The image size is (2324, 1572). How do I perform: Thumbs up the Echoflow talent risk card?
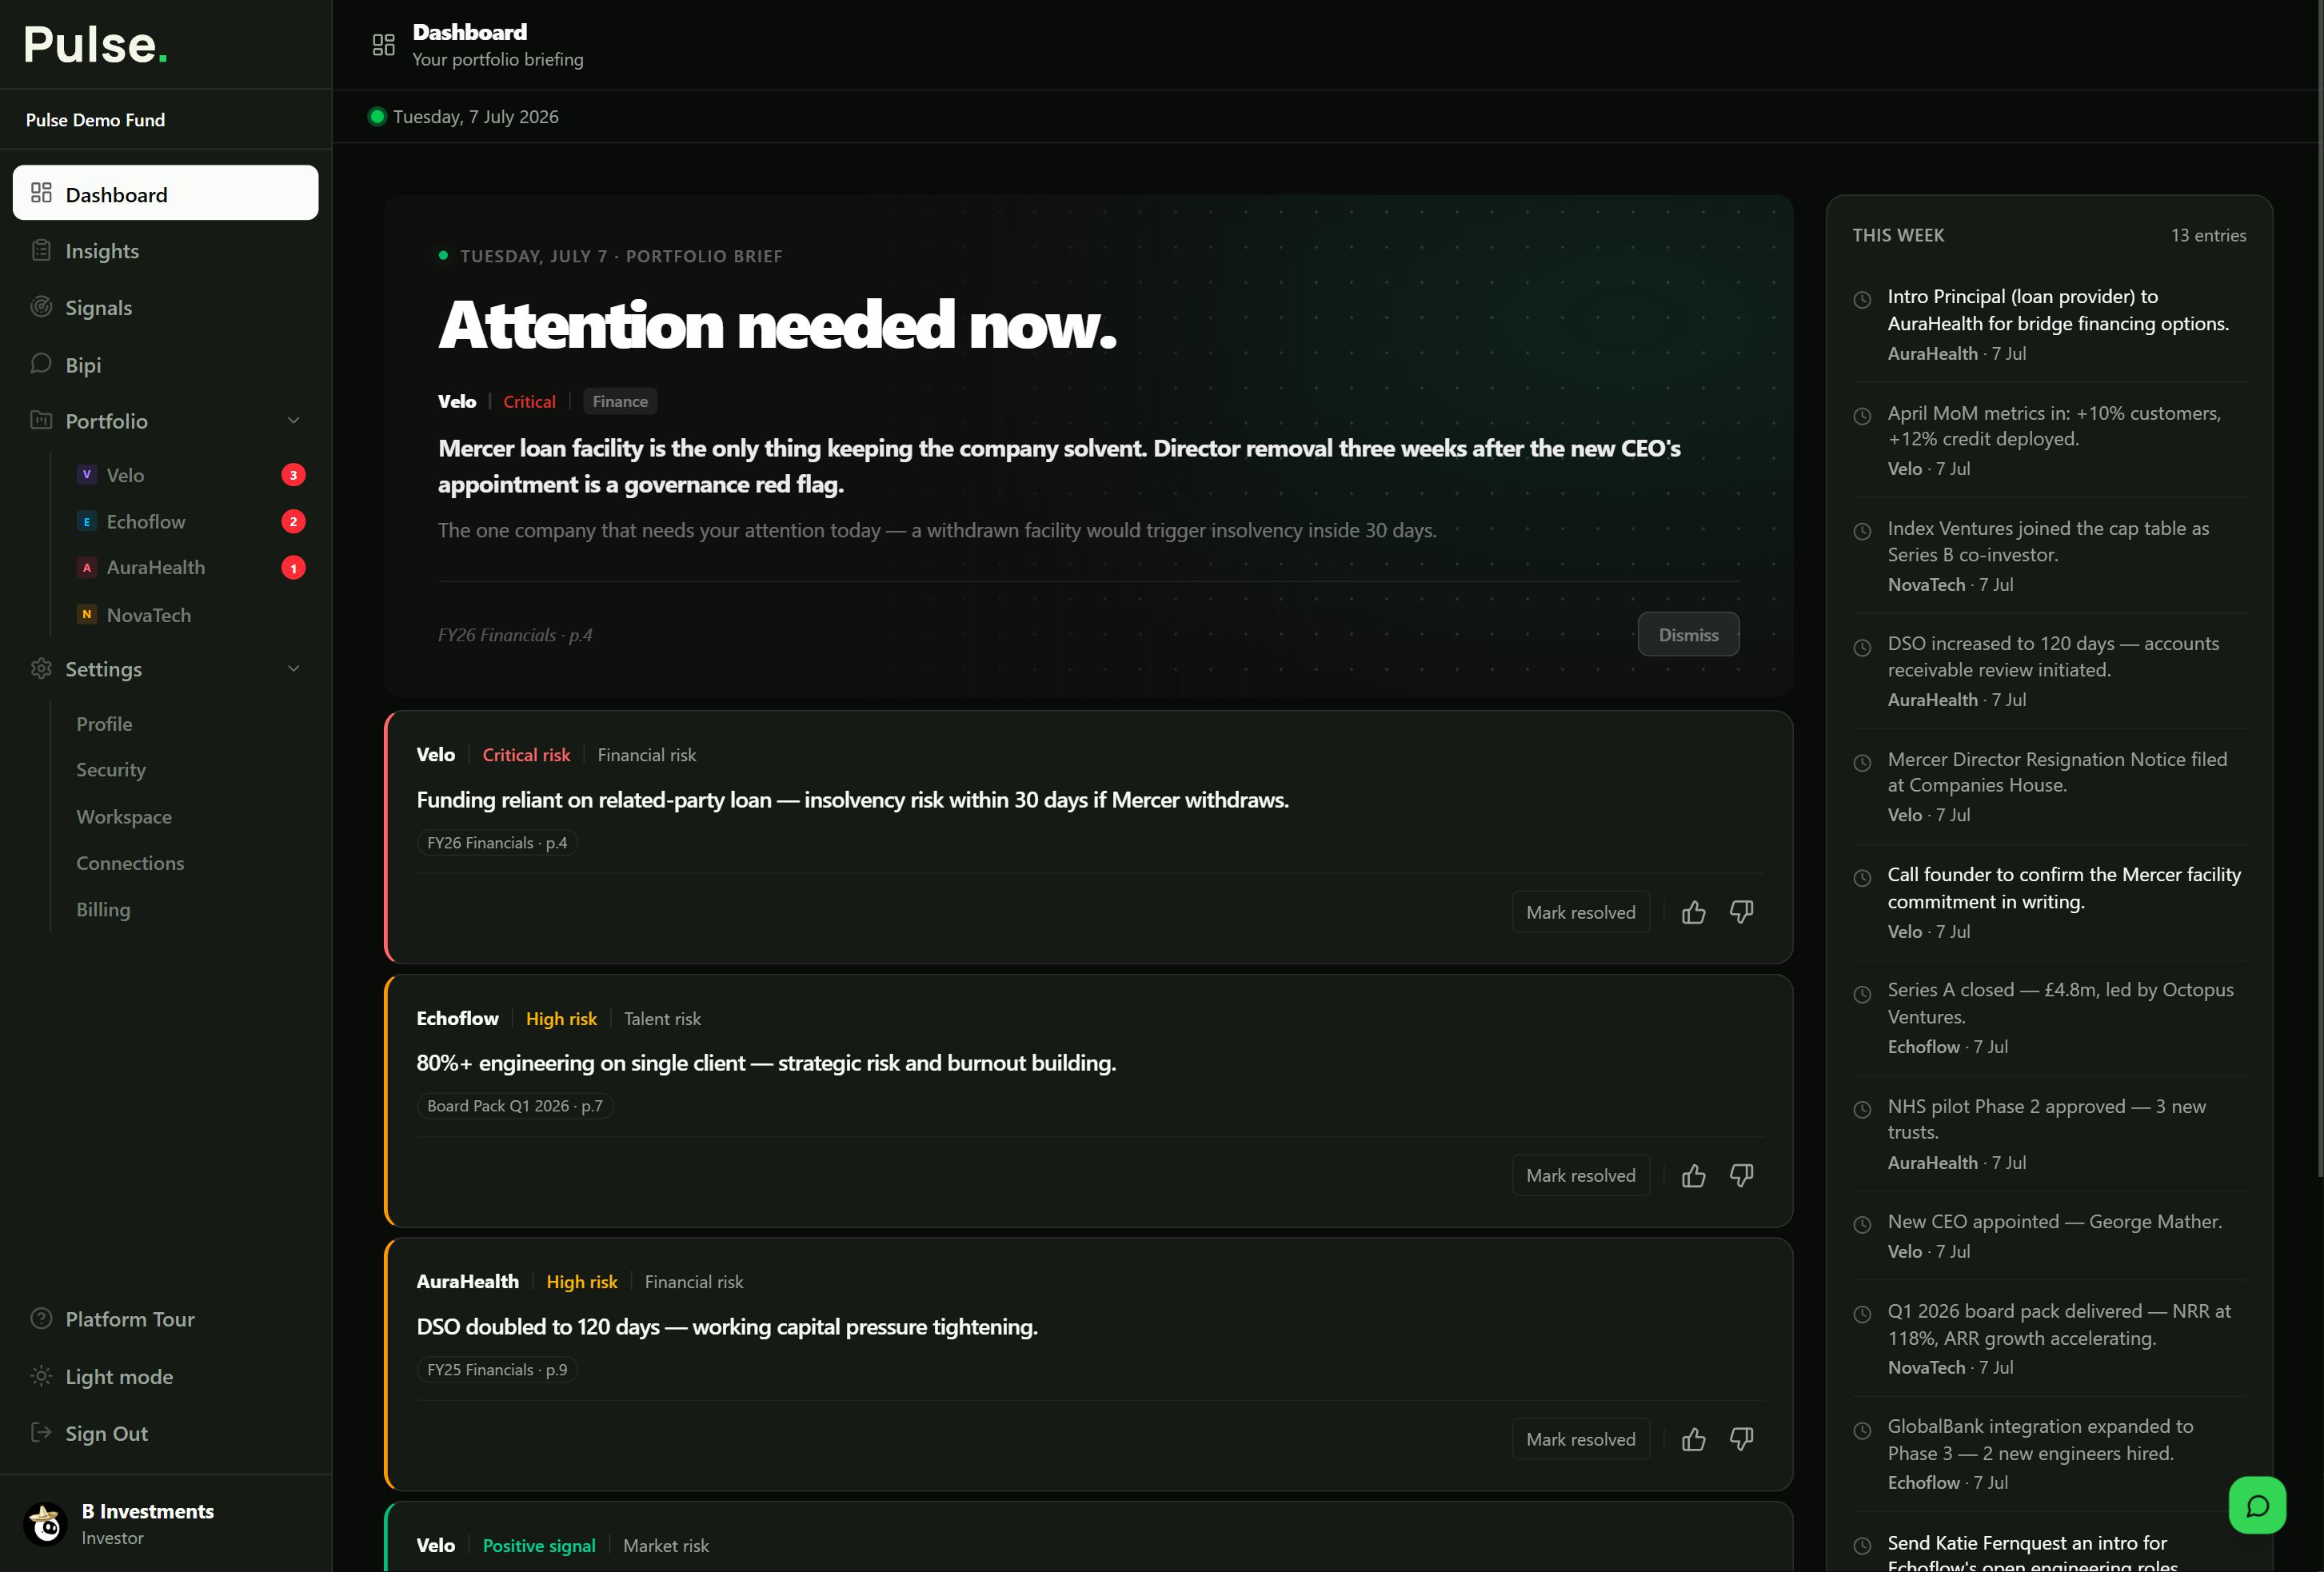pyautogui.click(x=1693, y=1175)
